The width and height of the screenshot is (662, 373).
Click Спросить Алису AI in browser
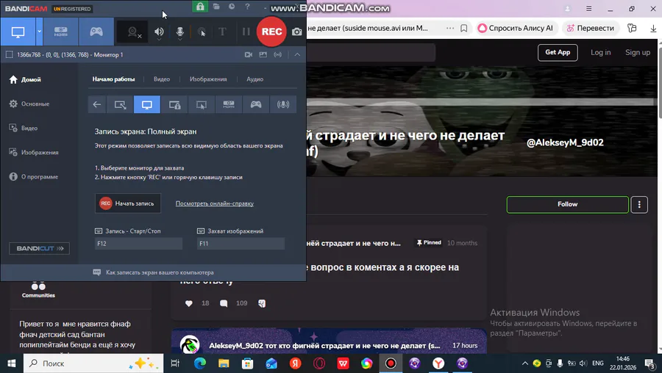pos(516,28)
